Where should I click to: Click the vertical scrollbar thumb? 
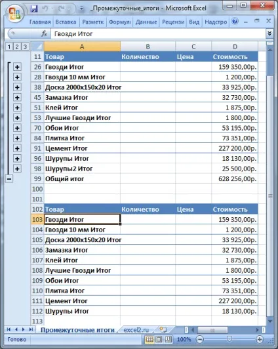tap(270, 196)
